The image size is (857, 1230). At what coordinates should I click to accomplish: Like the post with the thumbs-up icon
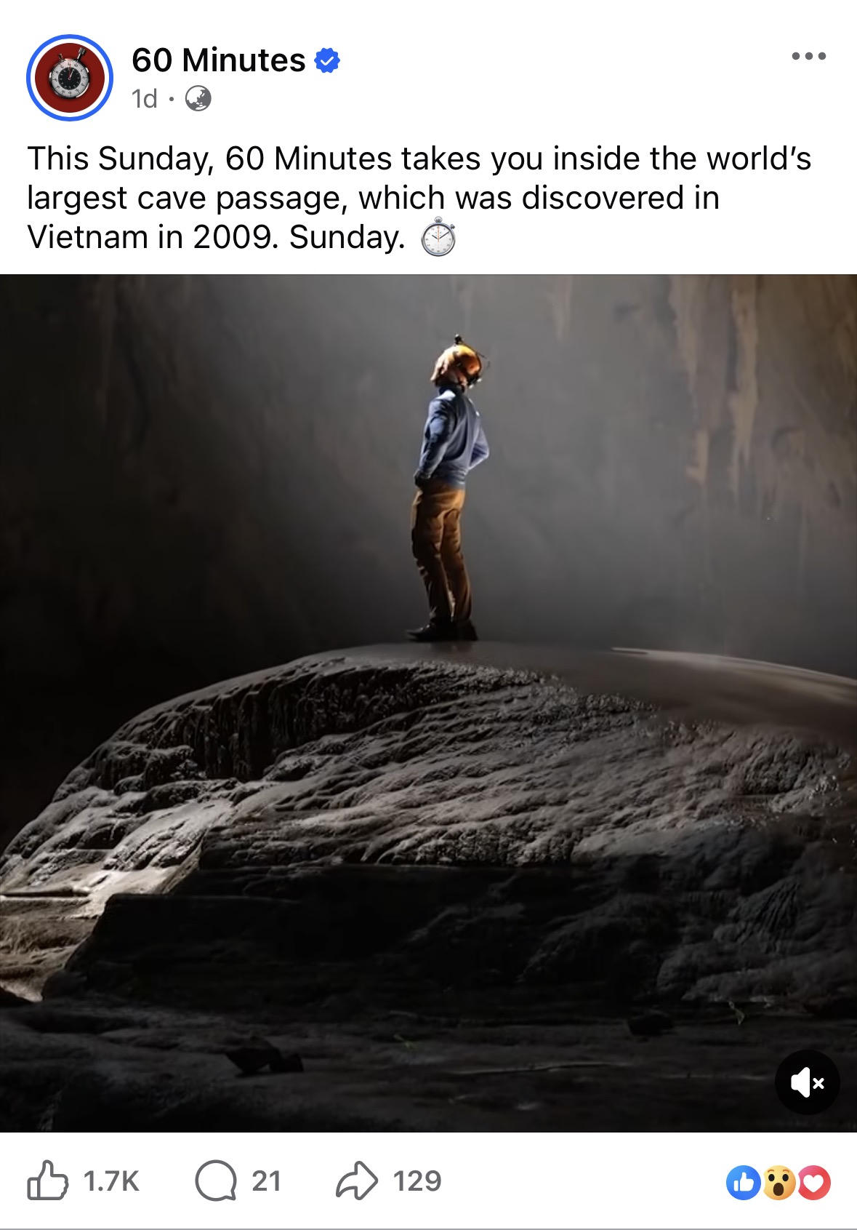pyautogui.click(x=47, y=1181)
